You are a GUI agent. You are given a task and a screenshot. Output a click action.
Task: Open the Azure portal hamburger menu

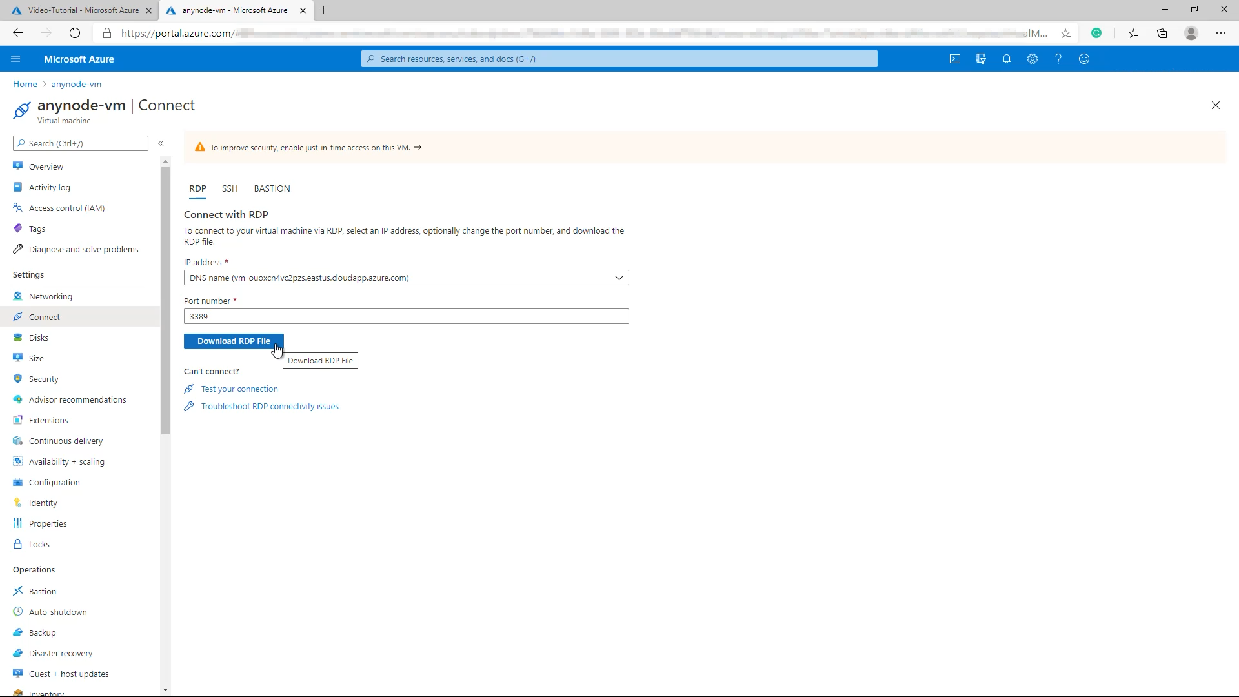point(15,59)
